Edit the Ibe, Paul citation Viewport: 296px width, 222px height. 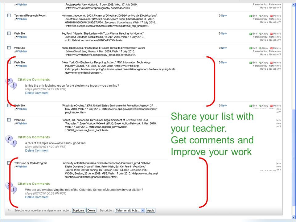tap(253, 34)
